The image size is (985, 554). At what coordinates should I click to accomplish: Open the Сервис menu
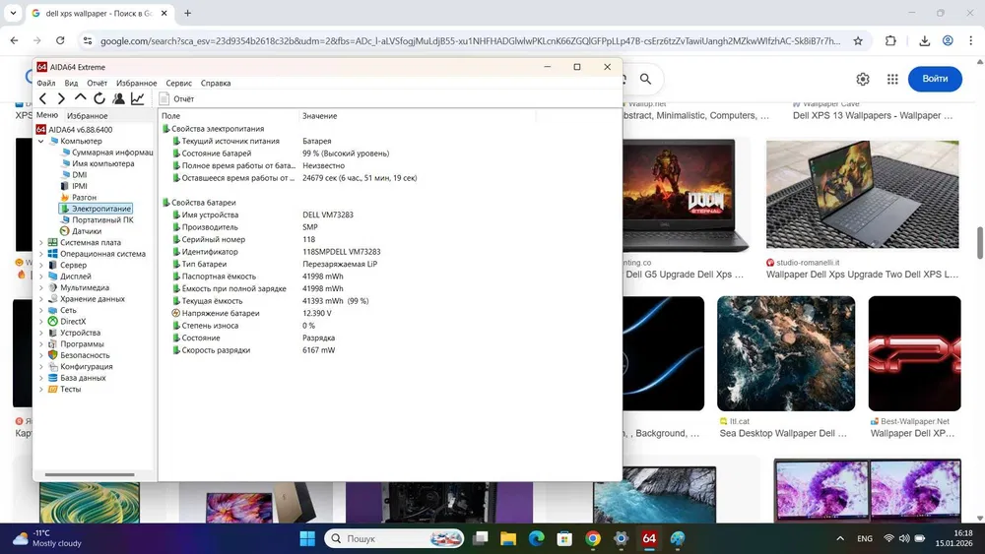[178, 84]
